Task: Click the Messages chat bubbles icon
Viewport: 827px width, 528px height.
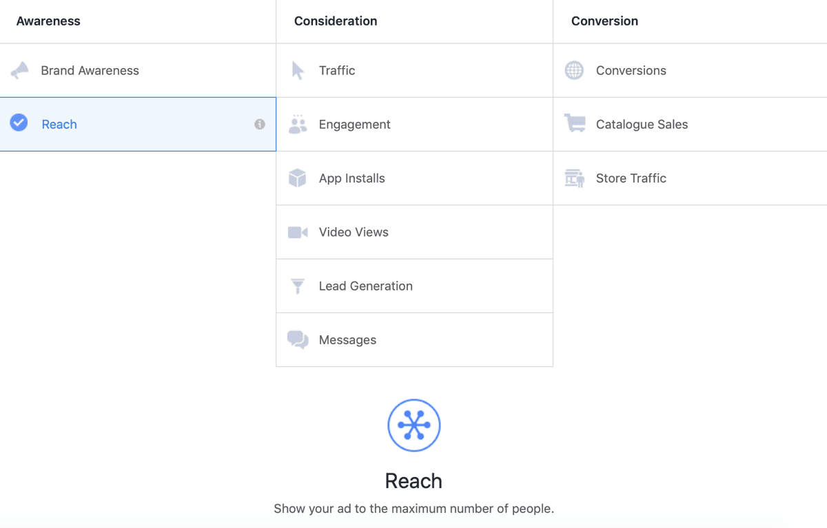Action: pyautogui.click(x=298, y=340)
